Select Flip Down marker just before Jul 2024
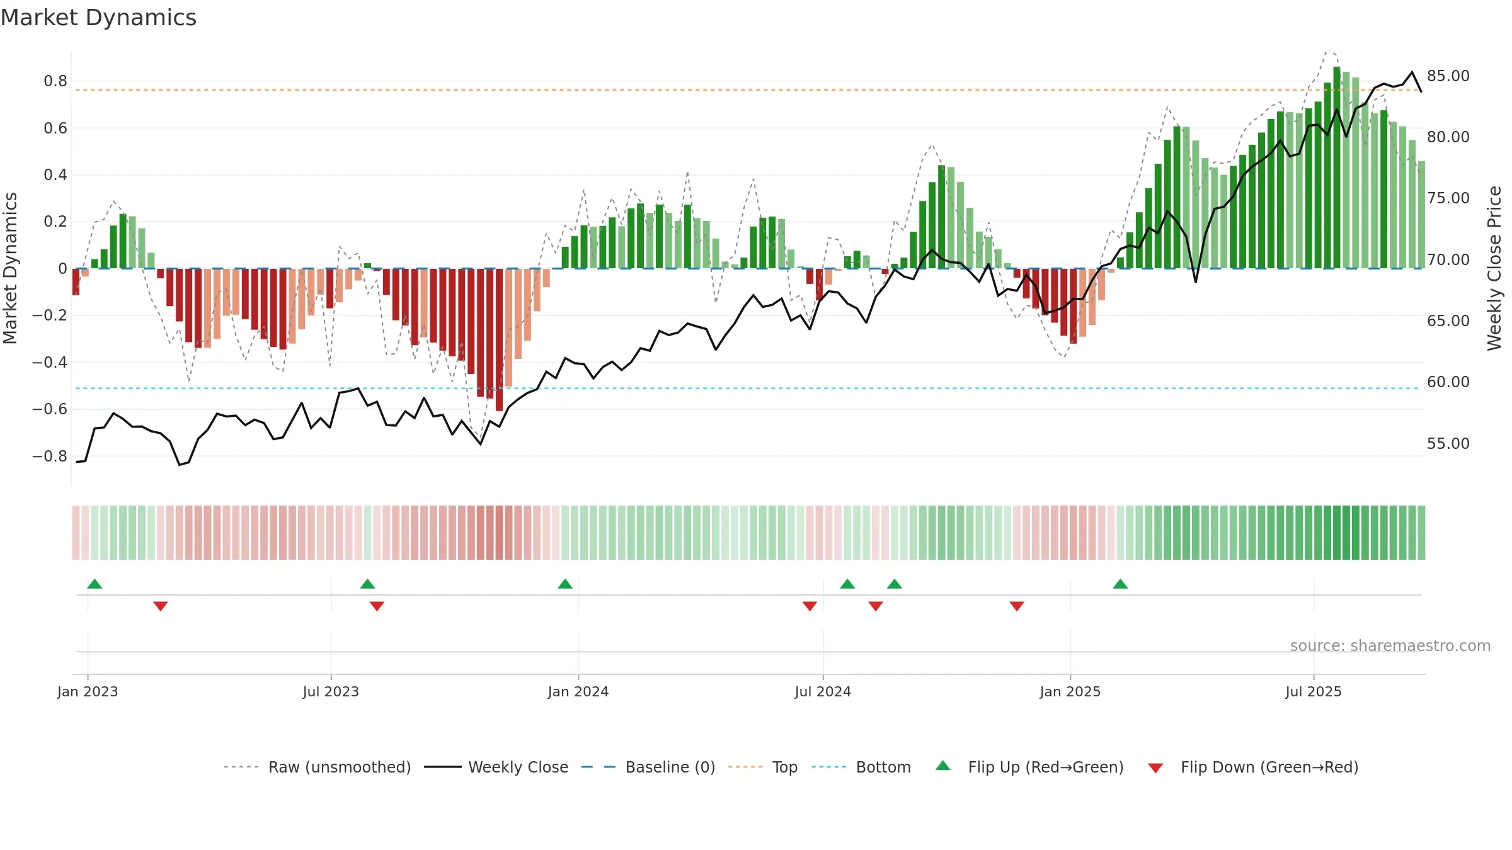The width and height of the screenshot is (1512, 850). click(810, 606)
